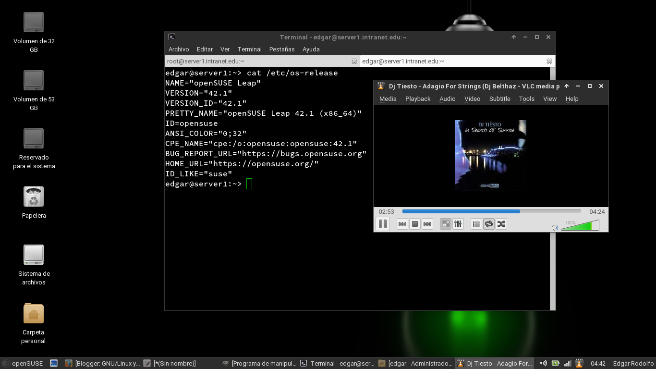This screenshot has width=656, height=369.
Task: Stop playback in VLC
Action: click(415, 224)
